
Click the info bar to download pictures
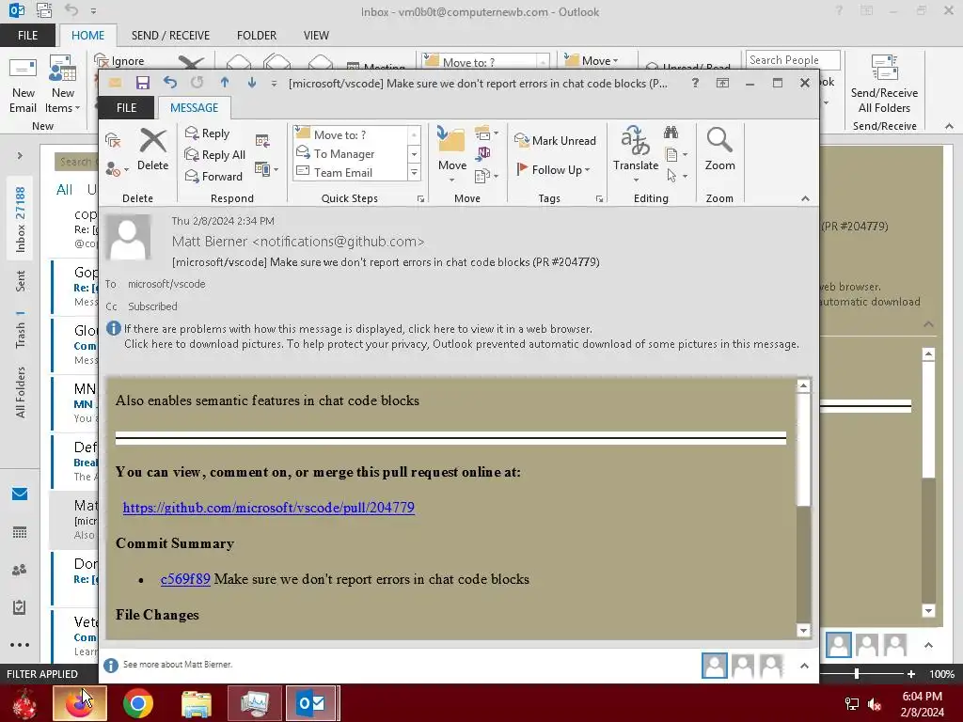pyautogui.click(x=461, y=344)
